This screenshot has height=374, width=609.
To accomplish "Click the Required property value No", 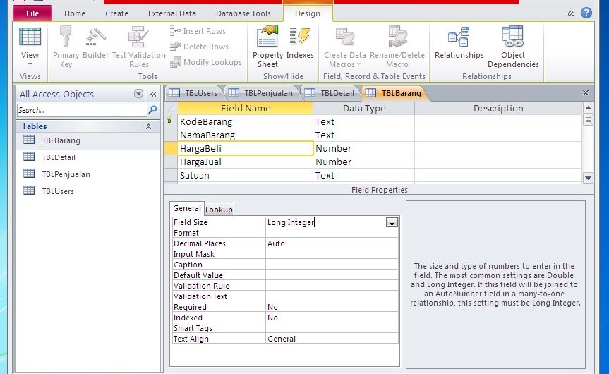I will click(332, 307).
